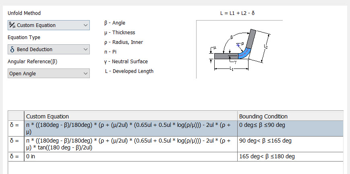This screenshot has height=174, width=350.
Task: Select the Open Angle combo box
Action: pyautogui.click(x=49, y=73)
